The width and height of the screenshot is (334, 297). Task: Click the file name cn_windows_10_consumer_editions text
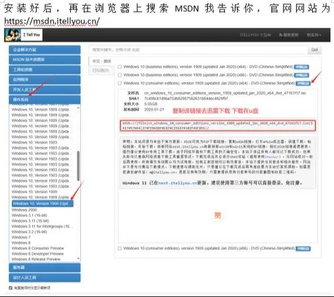pos(225,93)
